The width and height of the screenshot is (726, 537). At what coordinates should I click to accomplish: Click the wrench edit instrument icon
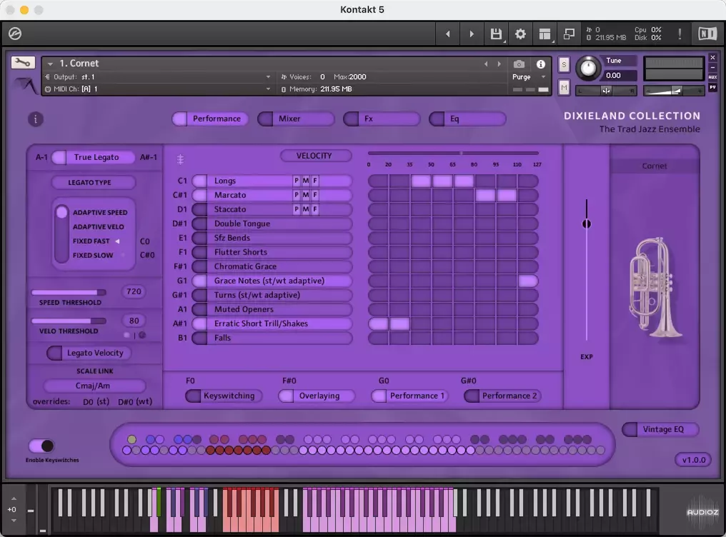(x=23, y=63)
